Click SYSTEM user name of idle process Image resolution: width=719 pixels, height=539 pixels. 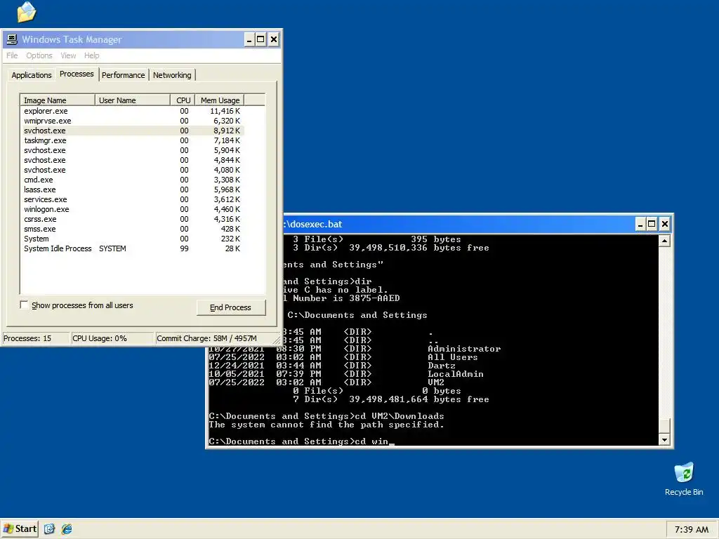[112, 249]
